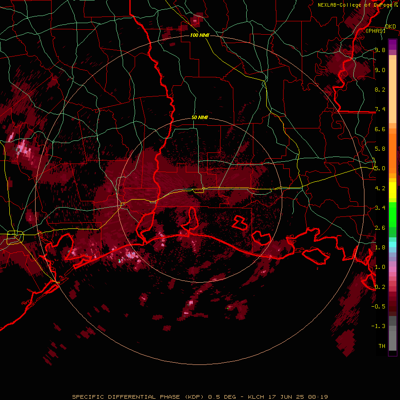Image resolution: width=400 pixels, height=400 pixels.
Task: Click the -1.3 value on the color scale
Action: [x=378, y=326]
